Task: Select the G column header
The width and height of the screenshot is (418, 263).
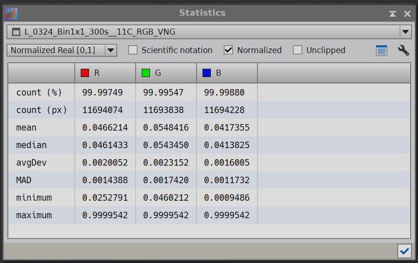Action: [166, 73]
